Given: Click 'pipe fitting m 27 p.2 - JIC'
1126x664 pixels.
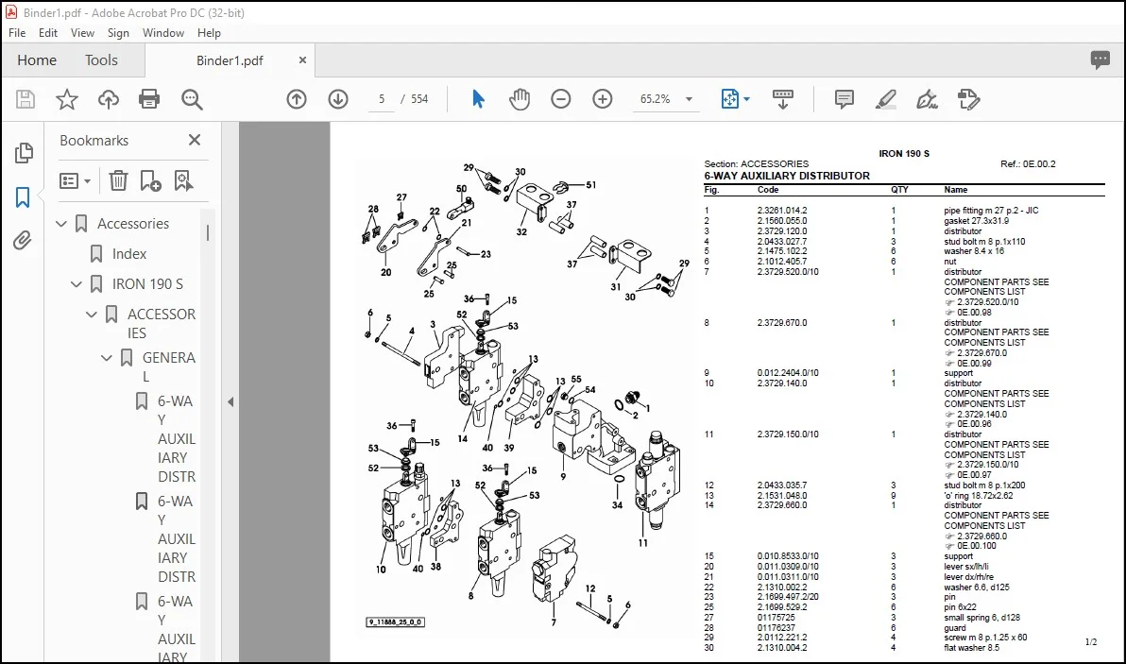Looking at the screenshot, I should tap(991, 211).
